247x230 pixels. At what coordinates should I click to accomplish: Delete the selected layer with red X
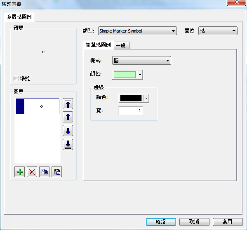(x=32, y=172)
